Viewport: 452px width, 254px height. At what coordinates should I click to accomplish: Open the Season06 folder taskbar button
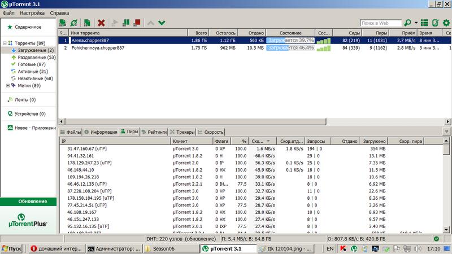[171, 249]
